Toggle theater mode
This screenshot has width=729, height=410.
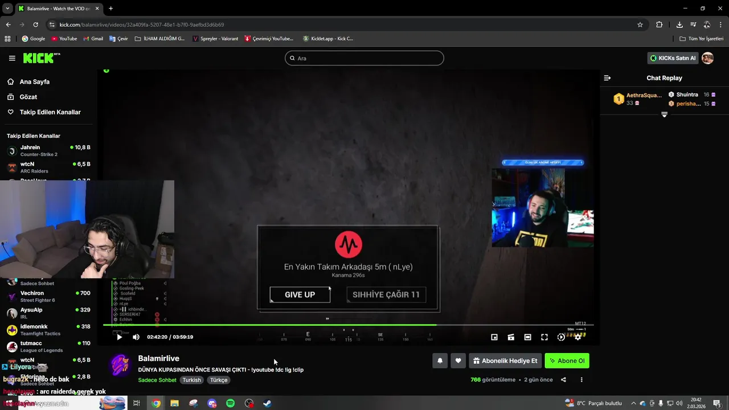527,337
